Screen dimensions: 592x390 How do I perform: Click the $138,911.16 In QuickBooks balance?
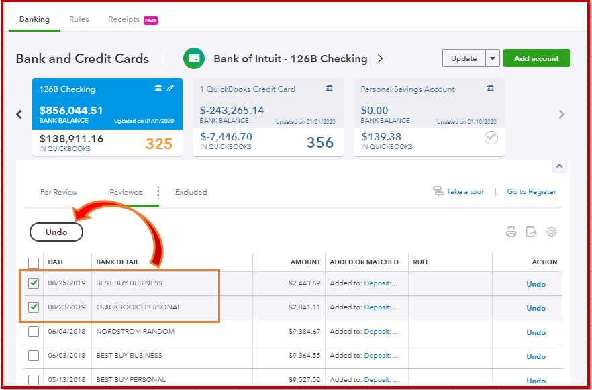coord(71,138)
